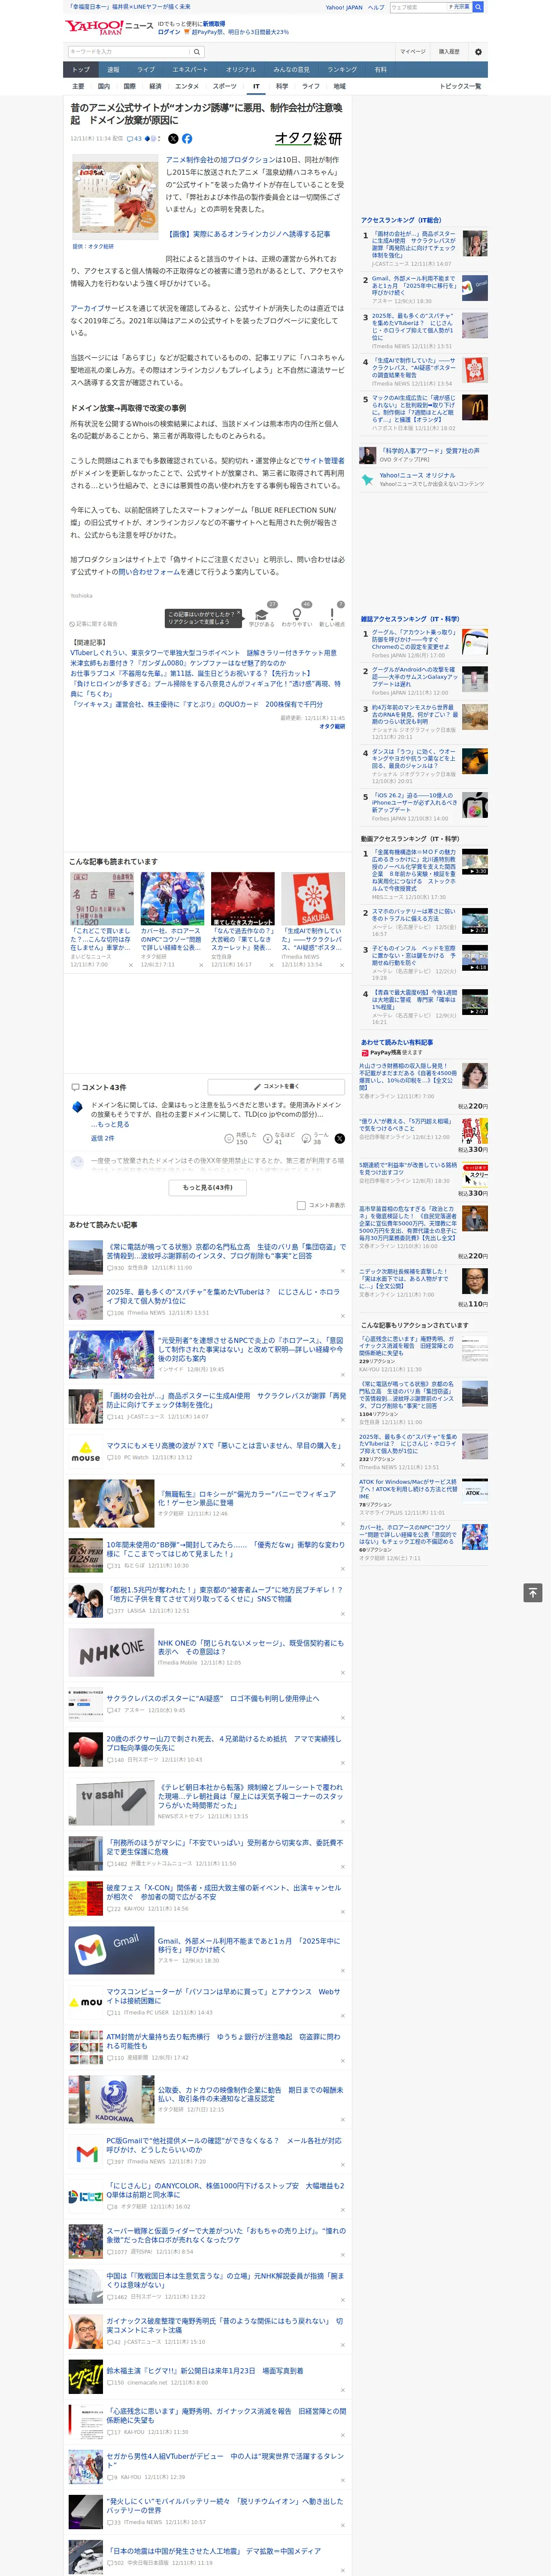Click うーん reaction on first comment
This screenshot has height=2576, width=551.
306,1138
